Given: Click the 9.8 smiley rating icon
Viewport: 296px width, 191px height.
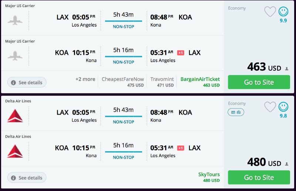Looking at the screenshot, I should point(283,107).
